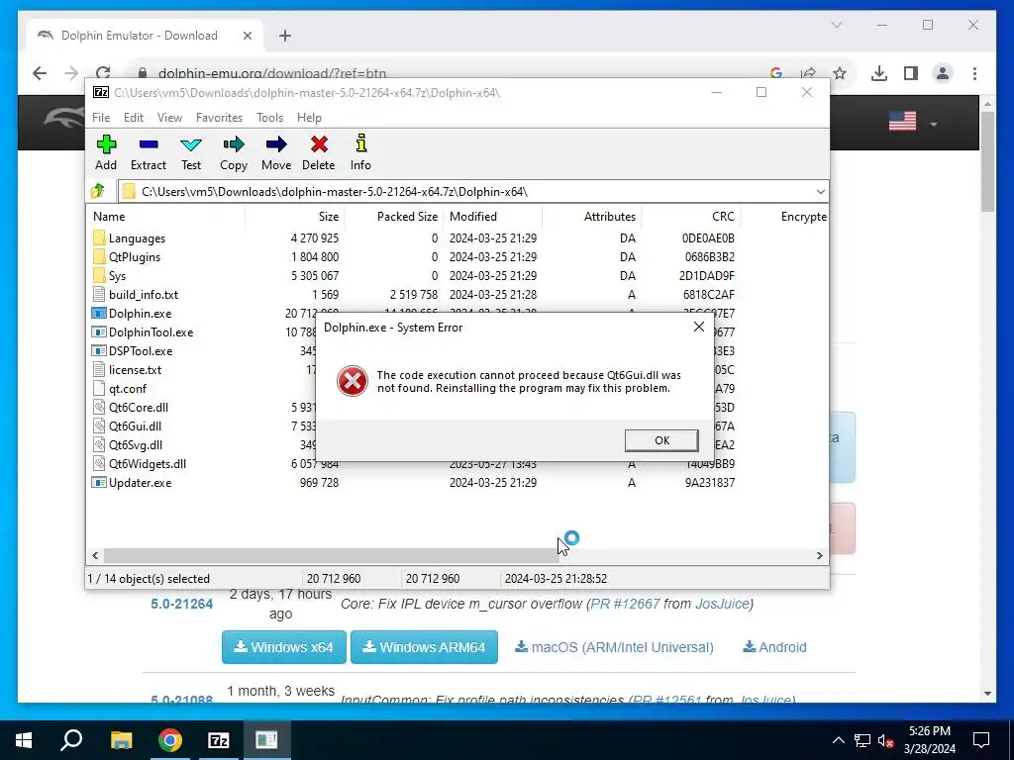
Task: Open macOS (ARM/Intel Universal) download link
Action: (614, 647)
